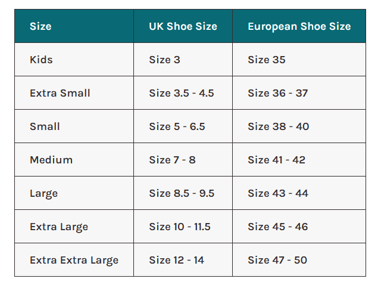Click the Extra Large row label
The width and height of the screenshot is (381, 294).
point(59,227)
